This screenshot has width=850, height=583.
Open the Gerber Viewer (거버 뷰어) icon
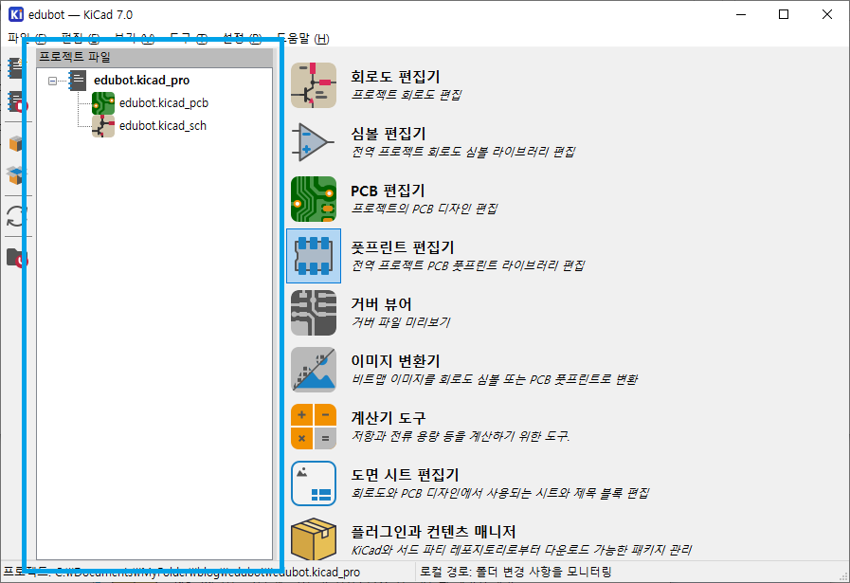pos(314,313)
